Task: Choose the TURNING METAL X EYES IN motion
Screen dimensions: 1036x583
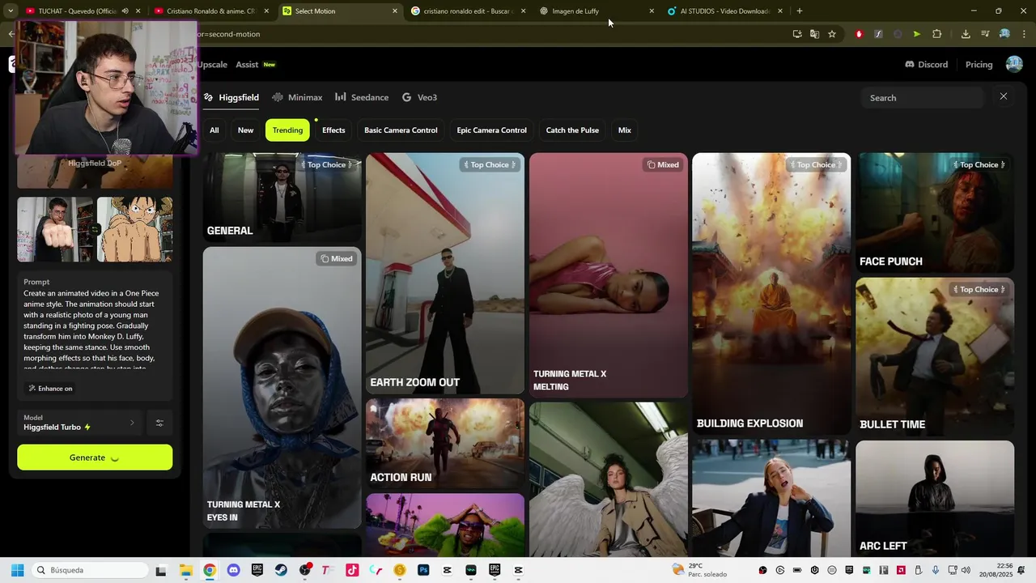Action: pos(282,387)
